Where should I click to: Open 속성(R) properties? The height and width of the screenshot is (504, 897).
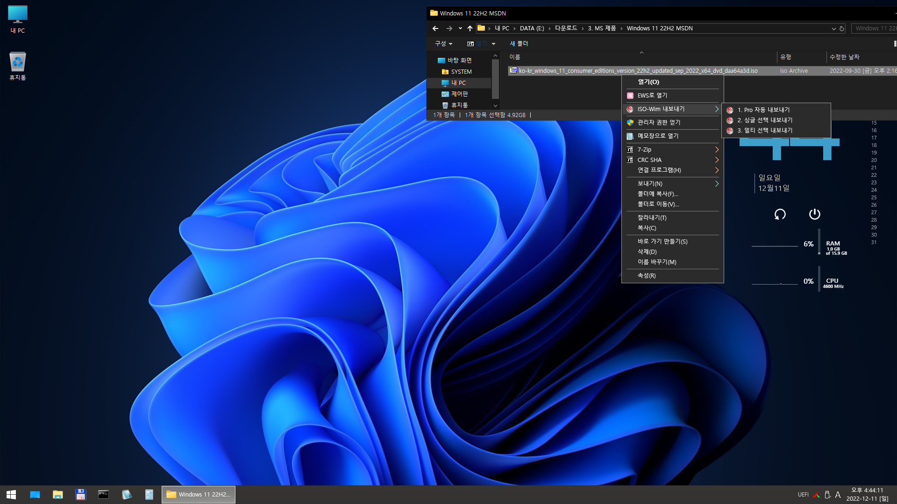(673, 275)
